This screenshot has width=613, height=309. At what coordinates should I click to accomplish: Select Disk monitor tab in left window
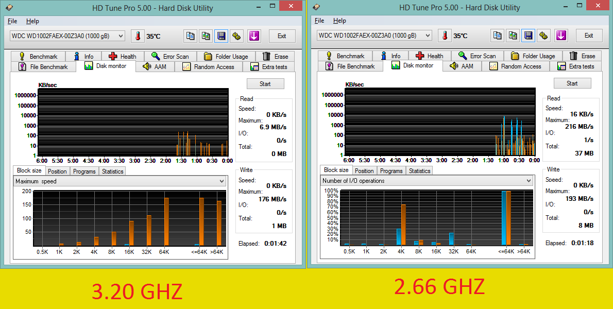pyautogui.click(x=106, y=65)
